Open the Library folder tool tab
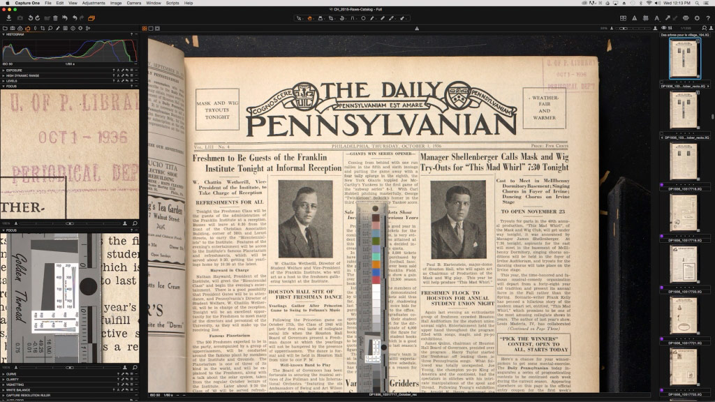Viewport: 715px width, 402px height. 5,28
